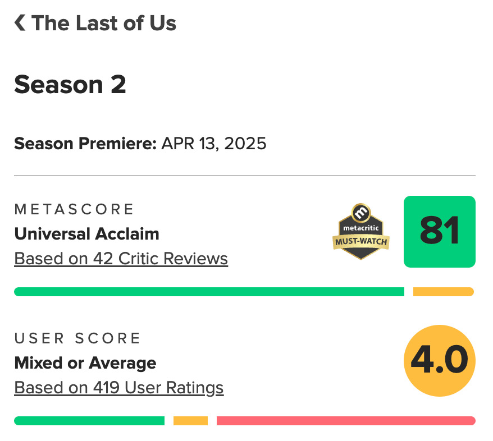The image size is (493, 441).
Task: Click the gold MUST-WATCH ribbon banner
Action: point(361,242)
